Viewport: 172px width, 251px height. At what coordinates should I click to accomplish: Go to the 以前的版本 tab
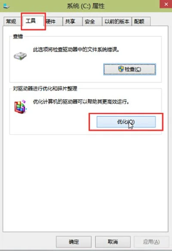[117, 21]
